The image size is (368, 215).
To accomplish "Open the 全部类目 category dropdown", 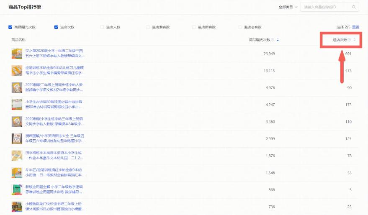I will [288, 7].
